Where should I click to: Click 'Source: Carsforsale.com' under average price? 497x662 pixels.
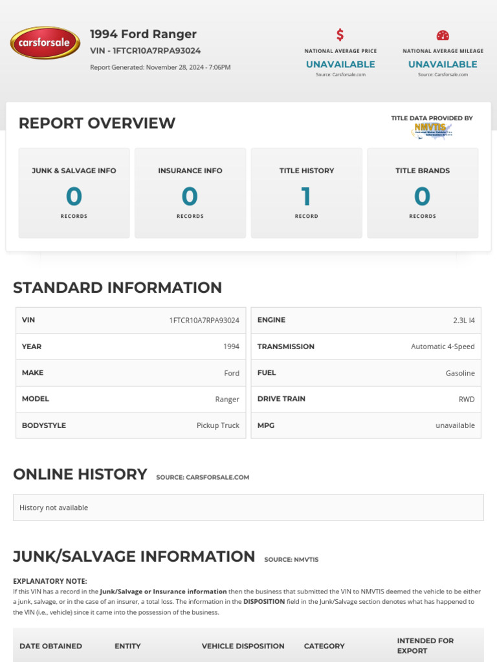(340, 75)
